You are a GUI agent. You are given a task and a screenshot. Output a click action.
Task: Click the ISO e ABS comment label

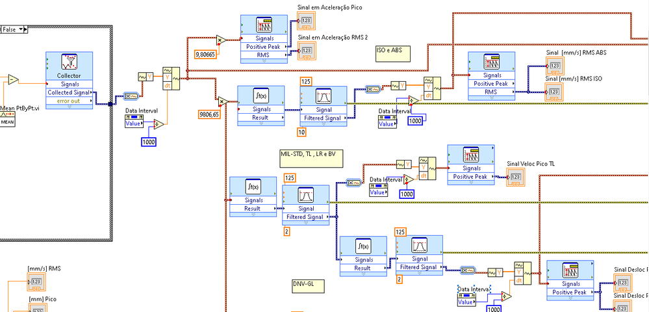point(394,54)
